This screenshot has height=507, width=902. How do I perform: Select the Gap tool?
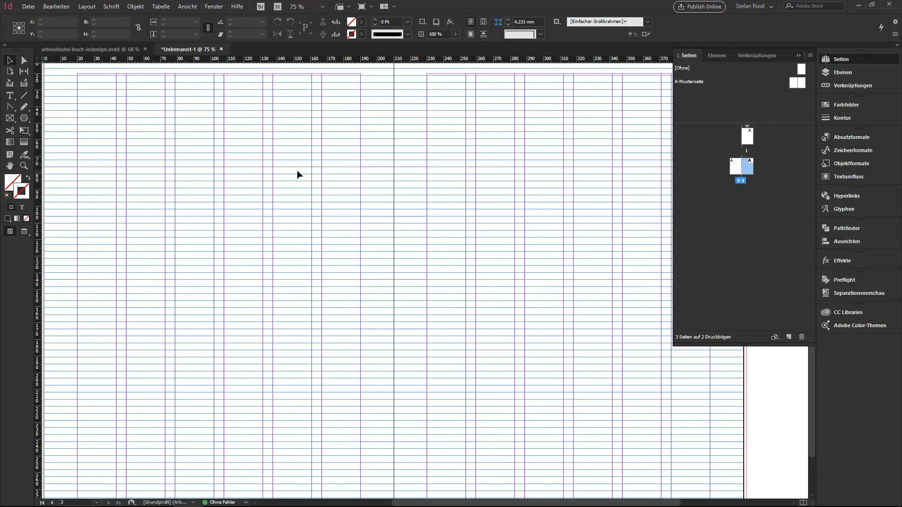[24, 71]
